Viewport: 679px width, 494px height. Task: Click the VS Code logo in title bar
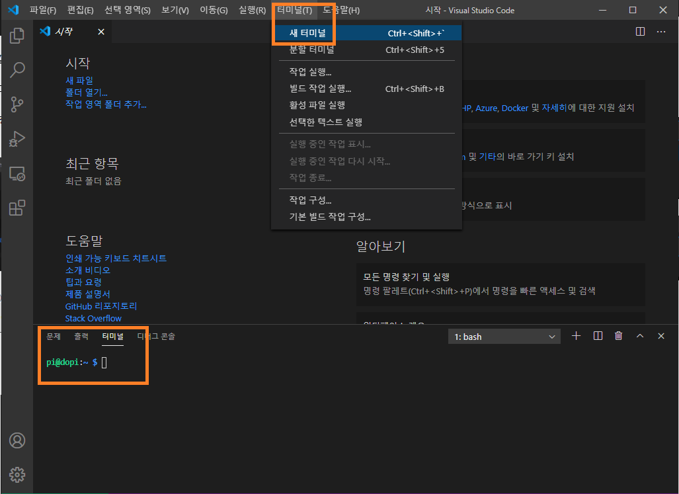point(13,9)
